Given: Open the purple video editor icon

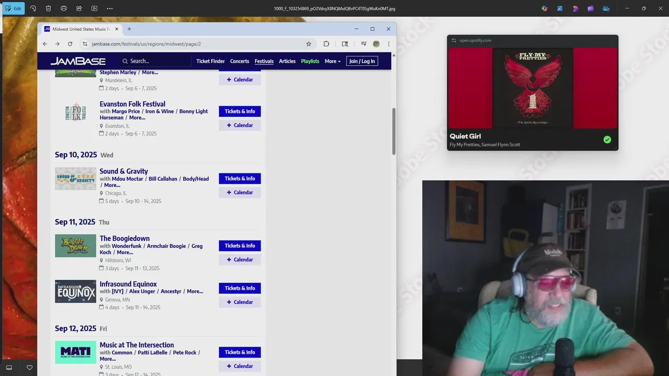Looking at the screenshot, I should pyautogui.click(x=591, y=8).
